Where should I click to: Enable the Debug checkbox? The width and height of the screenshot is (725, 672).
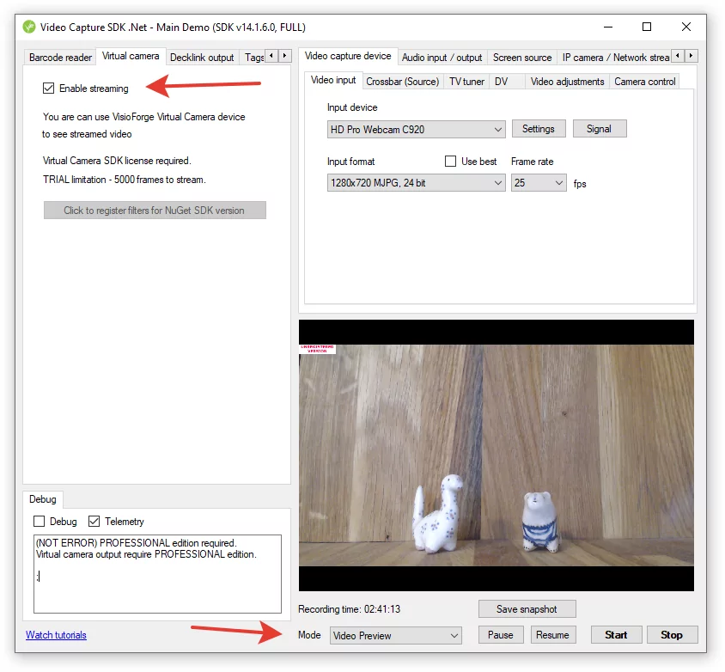click(x=38, y=521)
